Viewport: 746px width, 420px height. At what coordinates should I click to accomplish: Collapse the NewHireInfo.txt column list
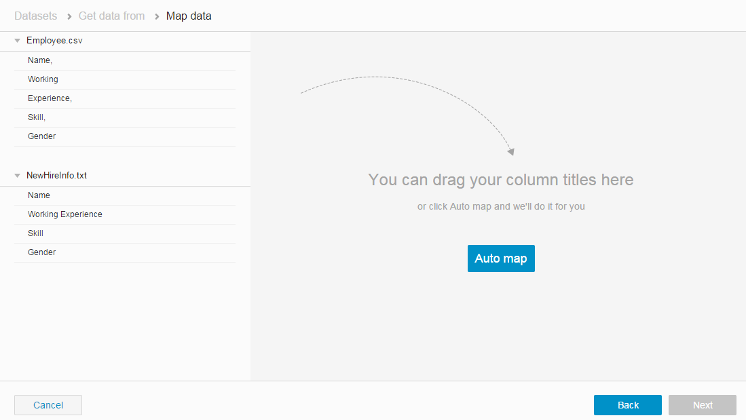pyautogui.click(x=18, y=176)
